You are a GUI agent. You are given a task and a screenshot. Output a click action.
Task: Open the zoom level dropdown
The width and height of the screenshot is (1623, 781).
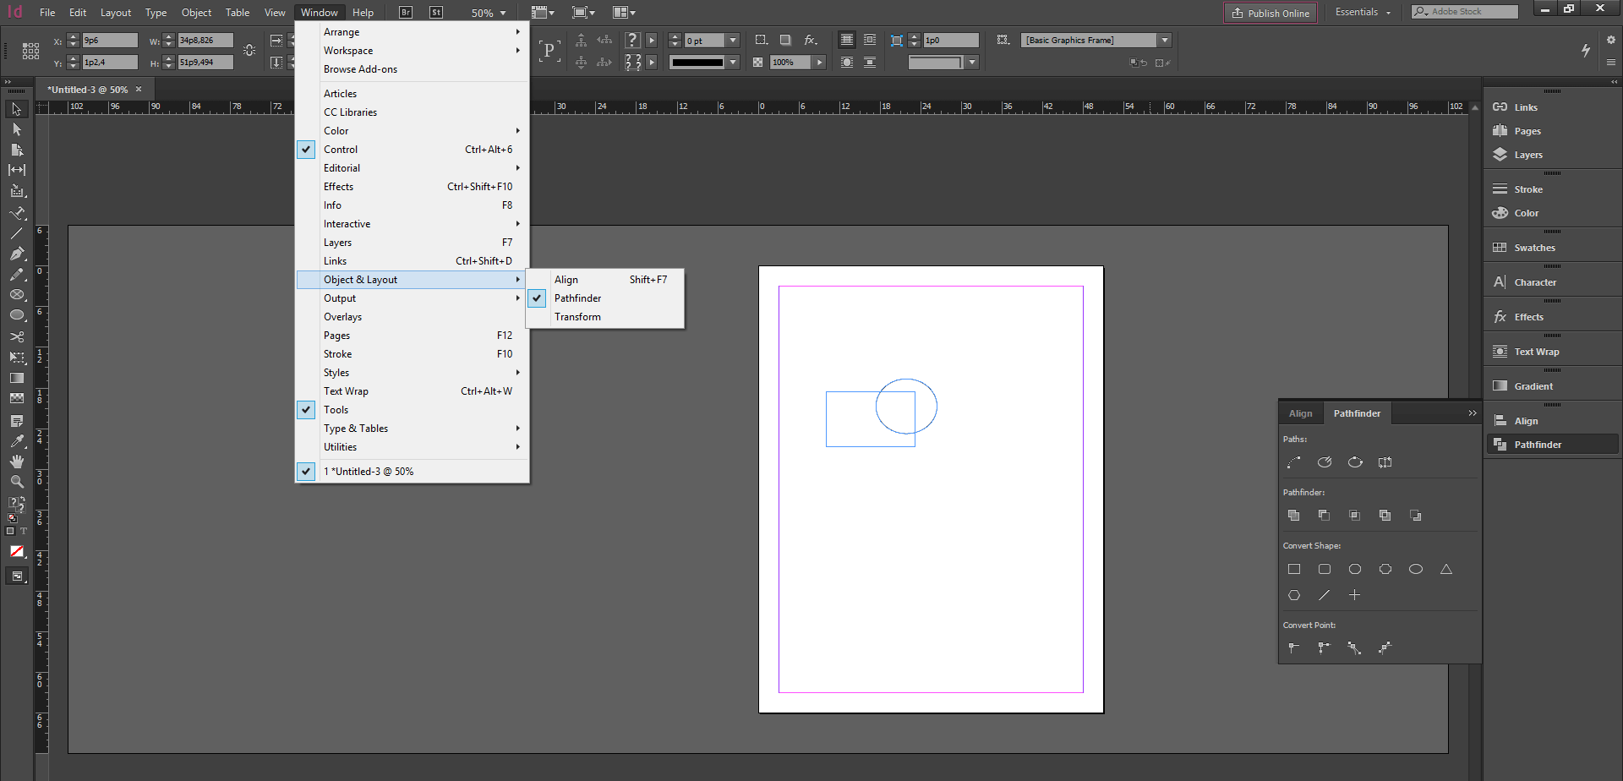[489, 12]
